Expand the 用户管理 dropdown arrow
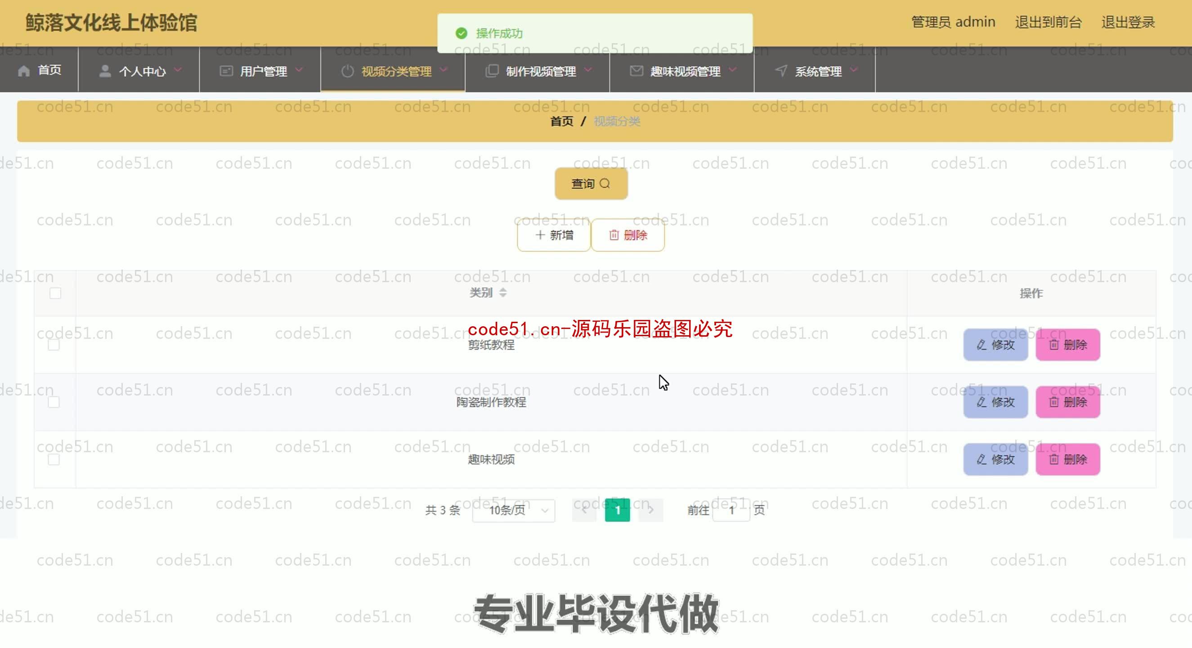 (299, 69)
